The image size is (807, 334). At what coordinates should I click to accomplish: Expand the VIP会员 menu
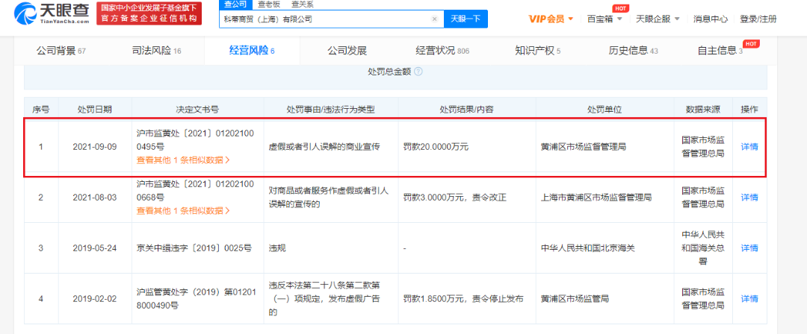point(551,19)
